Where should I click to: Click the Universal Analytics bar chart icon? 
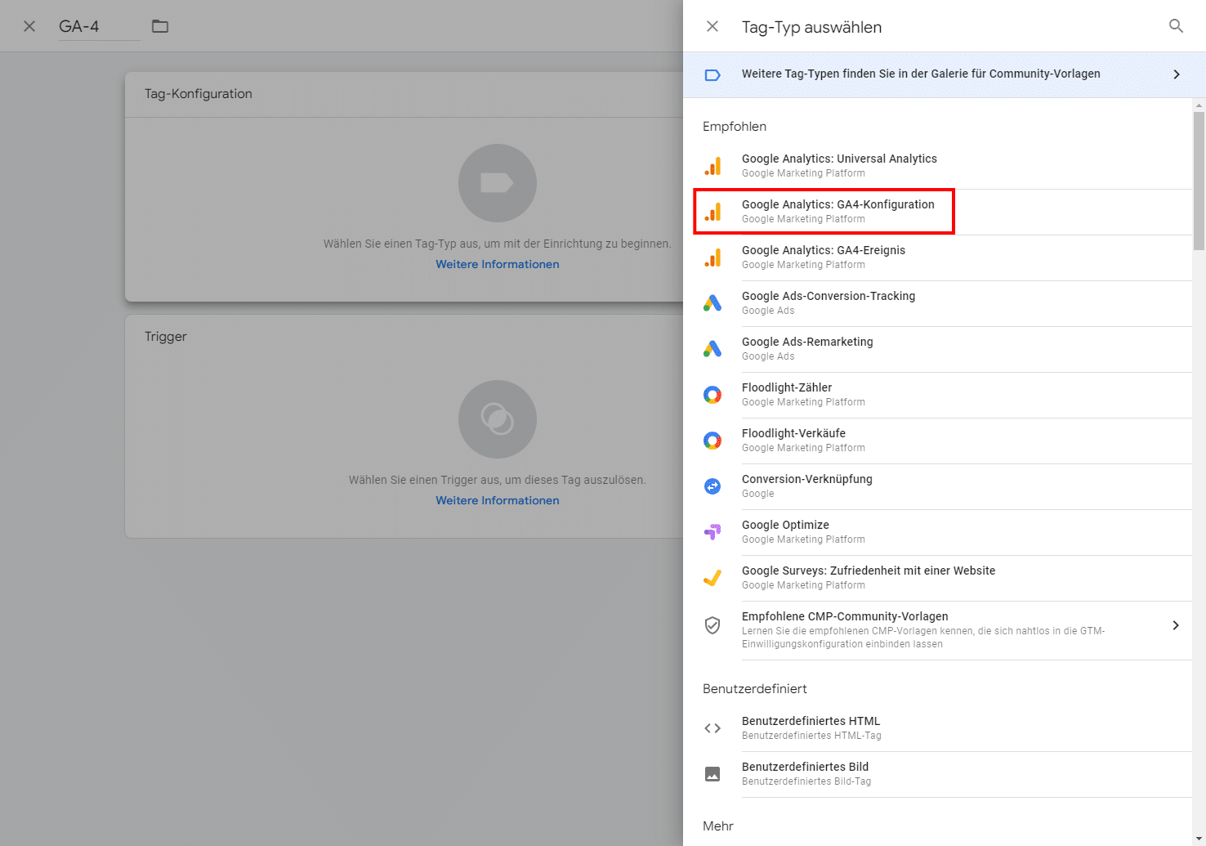pyautogui.click(x=712, y=166)
